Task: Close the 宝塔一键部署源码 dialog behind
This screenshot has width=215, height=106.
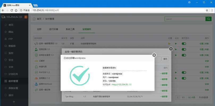Action: 171,48
